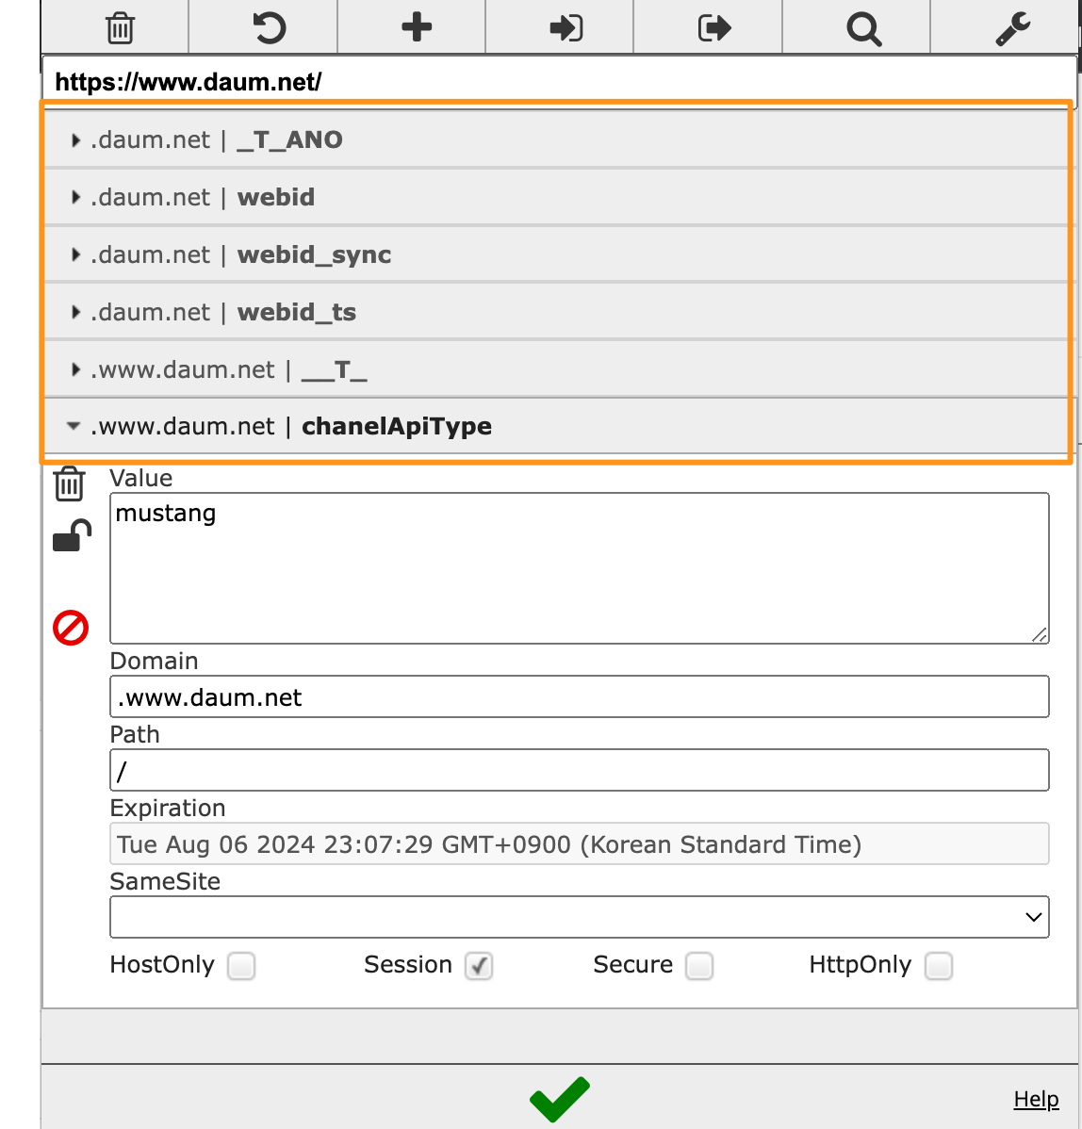This screenshot has width=1082, height=1129.
Task: Open options with the wrench icon
Action: pos(1012,28)
